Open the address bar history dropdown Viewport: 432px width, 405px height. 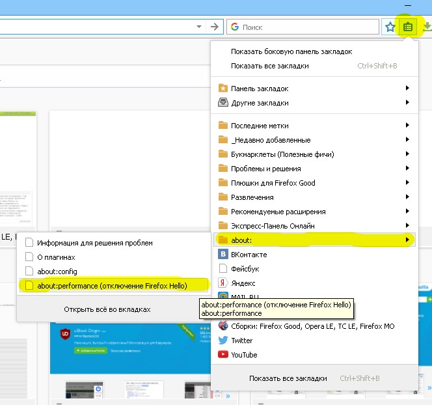click(x=199, y=27)
